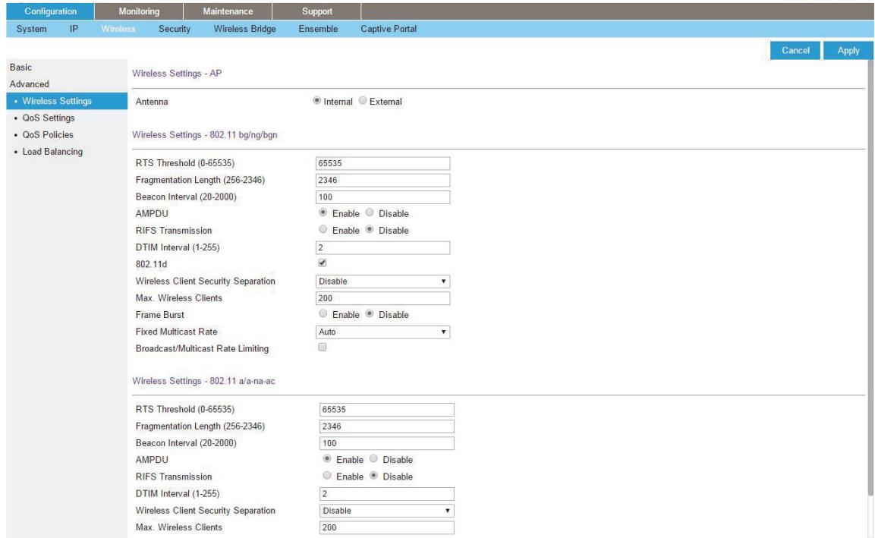Click the a/a-na-ac DTIM Interval field
The height and width of the screenshot is (538, 875).
point(387,494)
